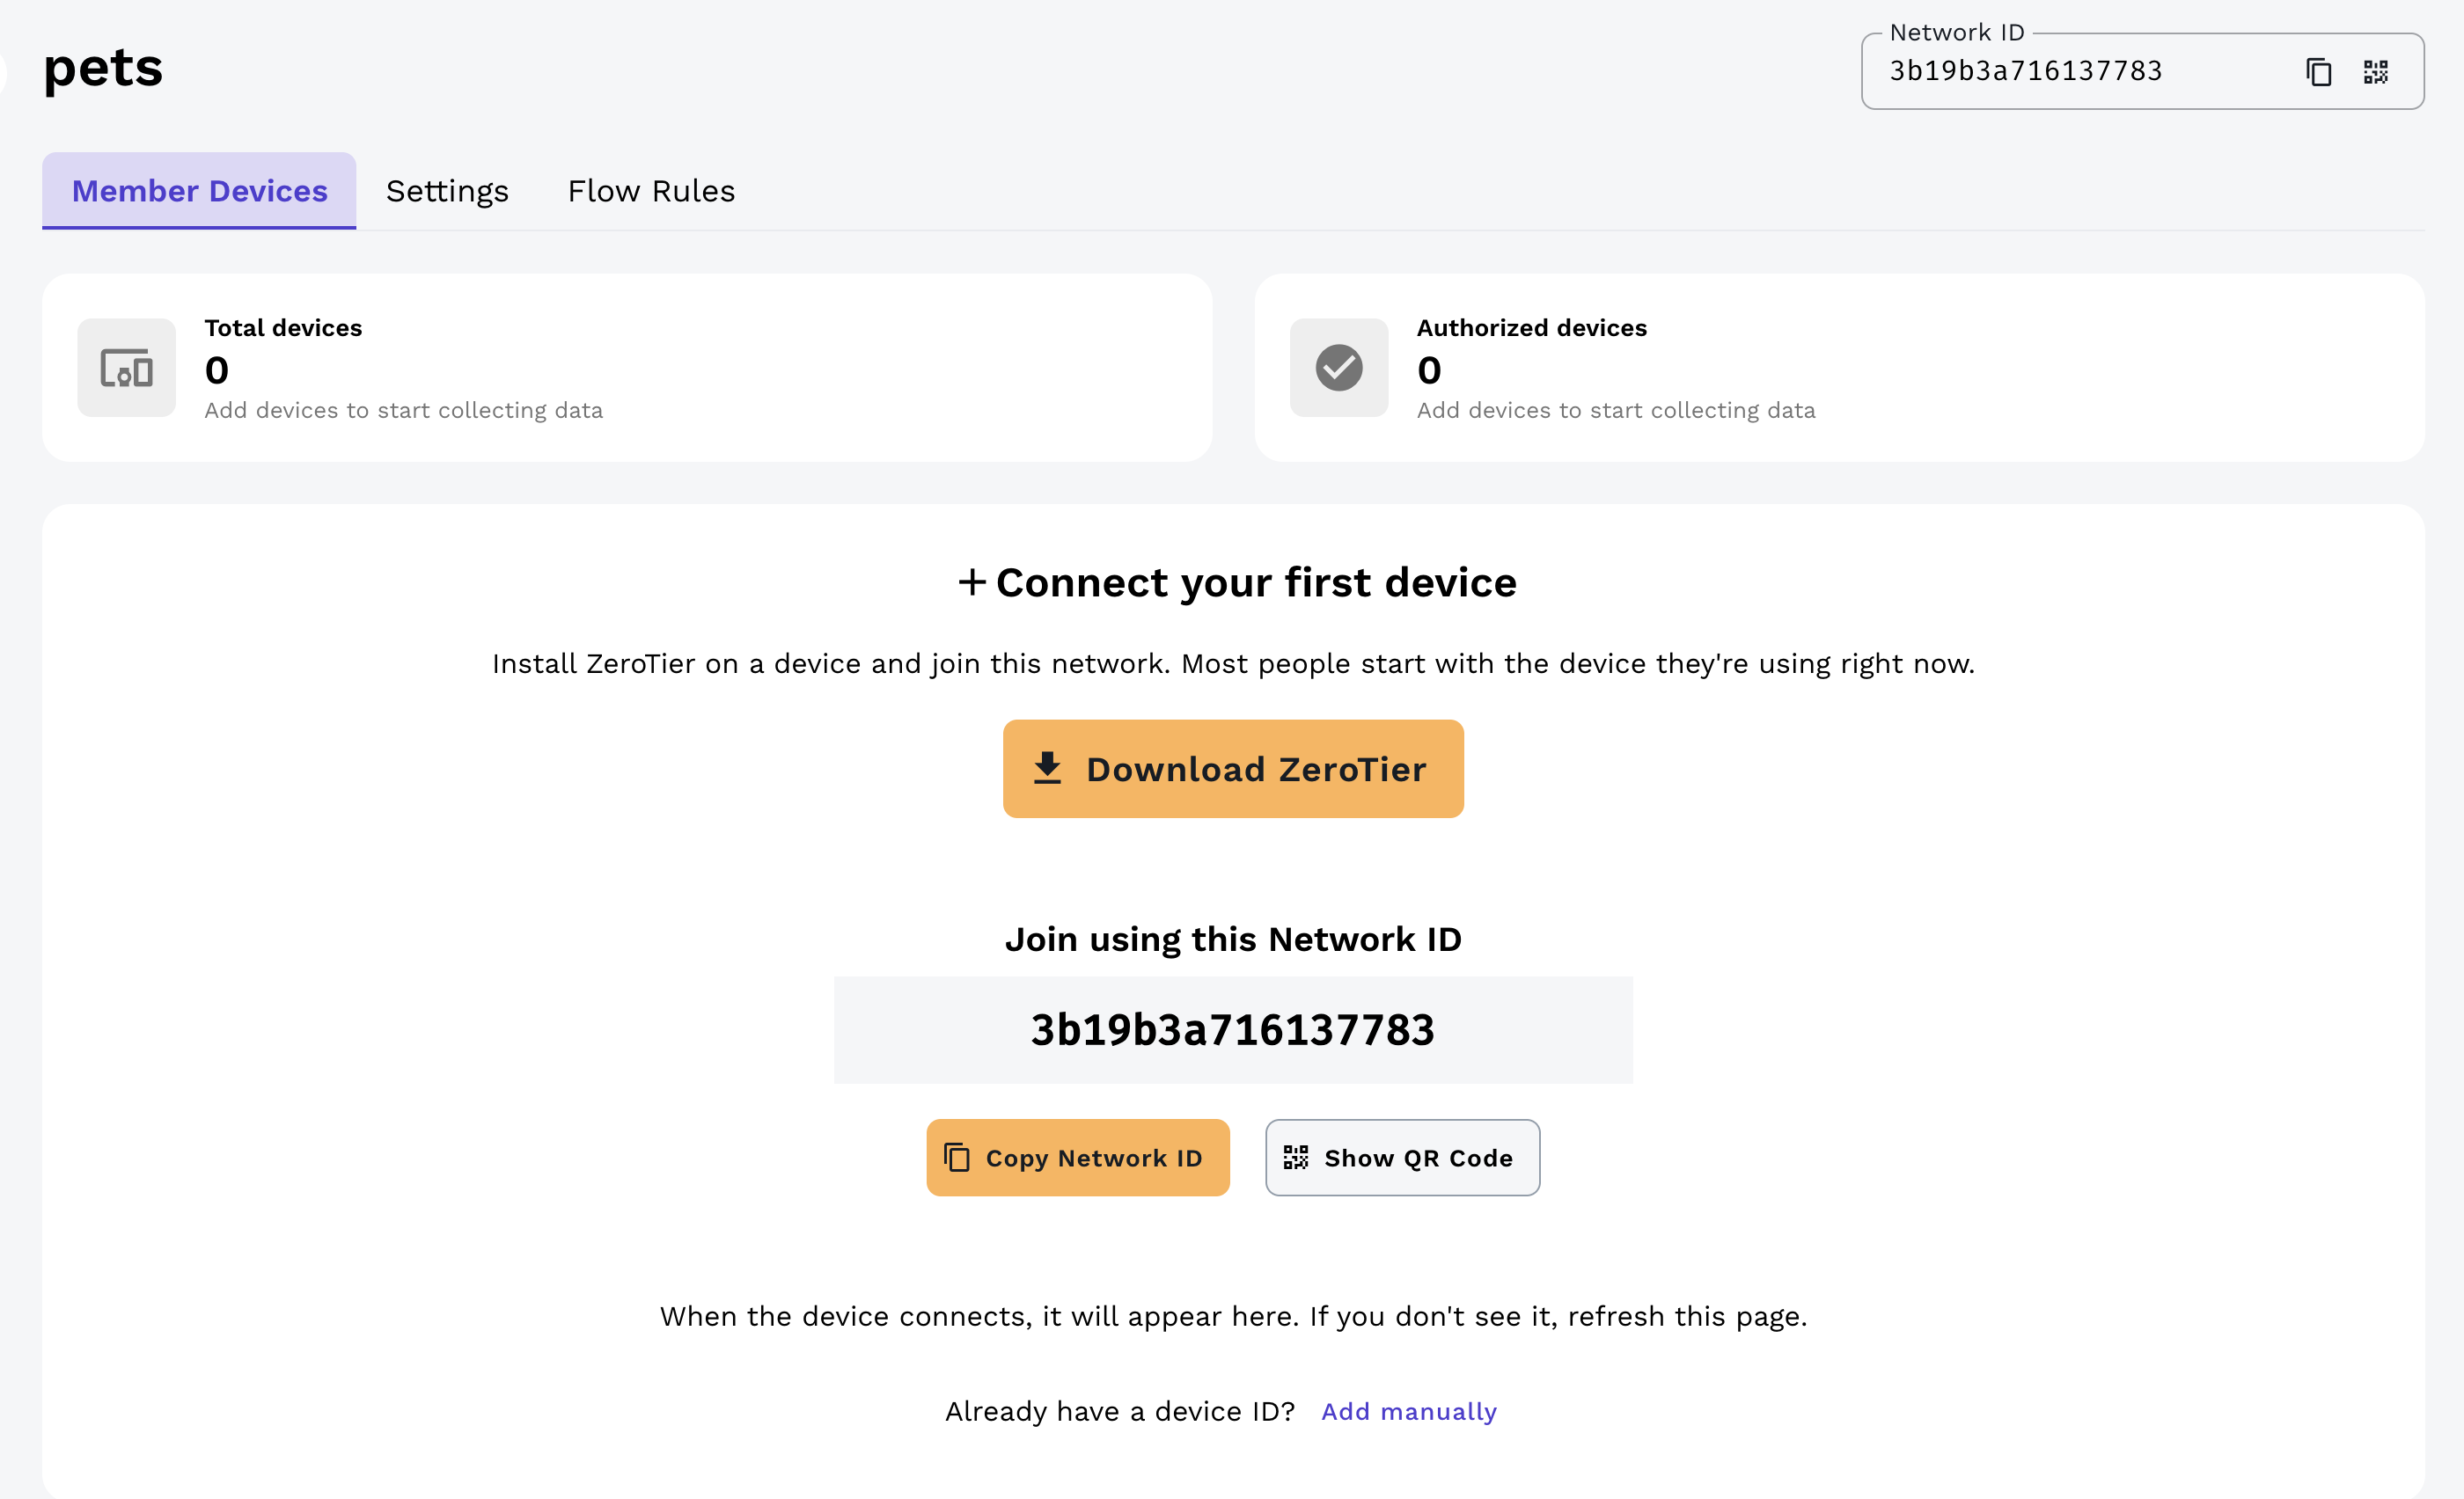Follow the Add manually link
The width and height of the screenshot is (2464, 1499).
pos(1408,1411)
